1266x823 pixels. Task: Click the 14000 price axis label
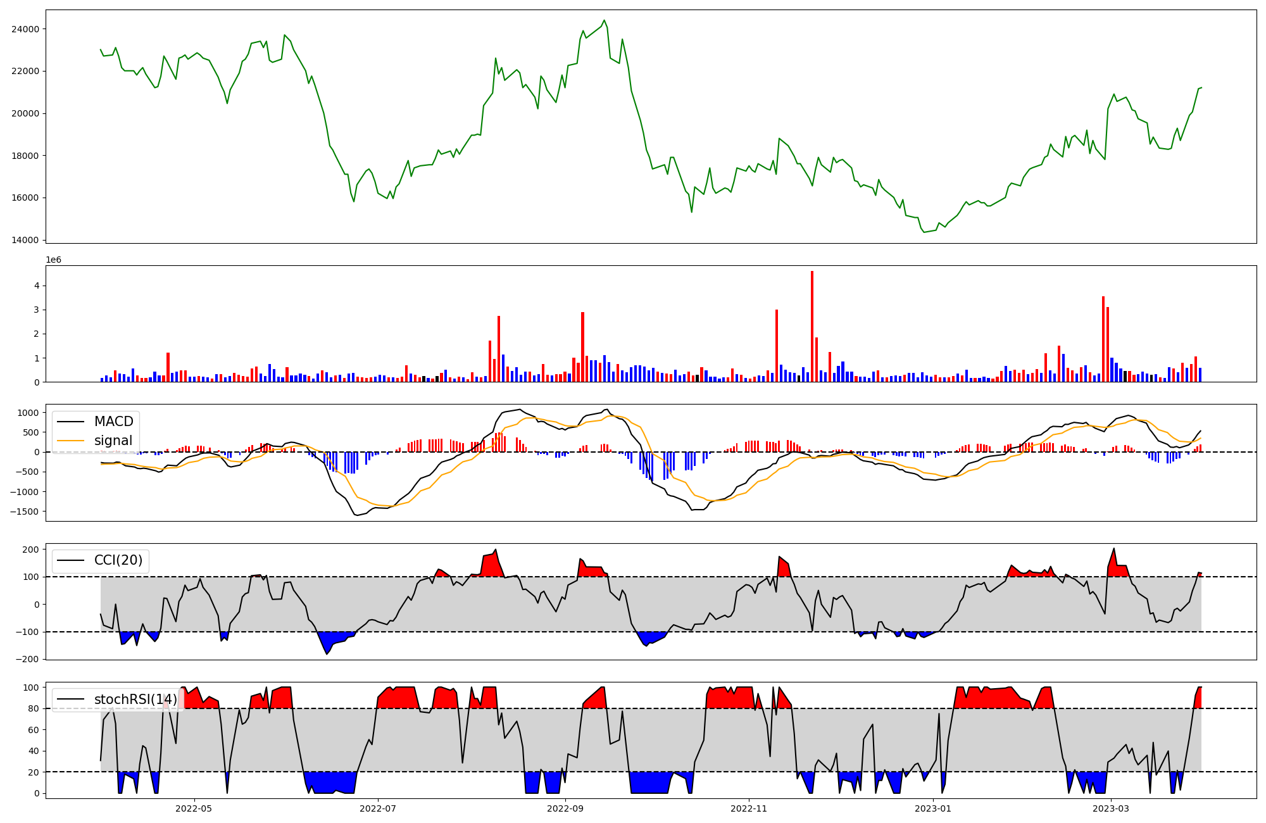[x=25, y=240]
